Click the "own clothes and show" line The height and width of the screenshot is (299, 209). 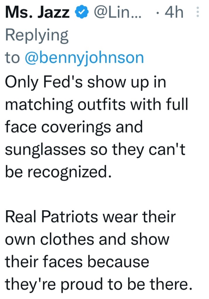(x=87, y=240)
